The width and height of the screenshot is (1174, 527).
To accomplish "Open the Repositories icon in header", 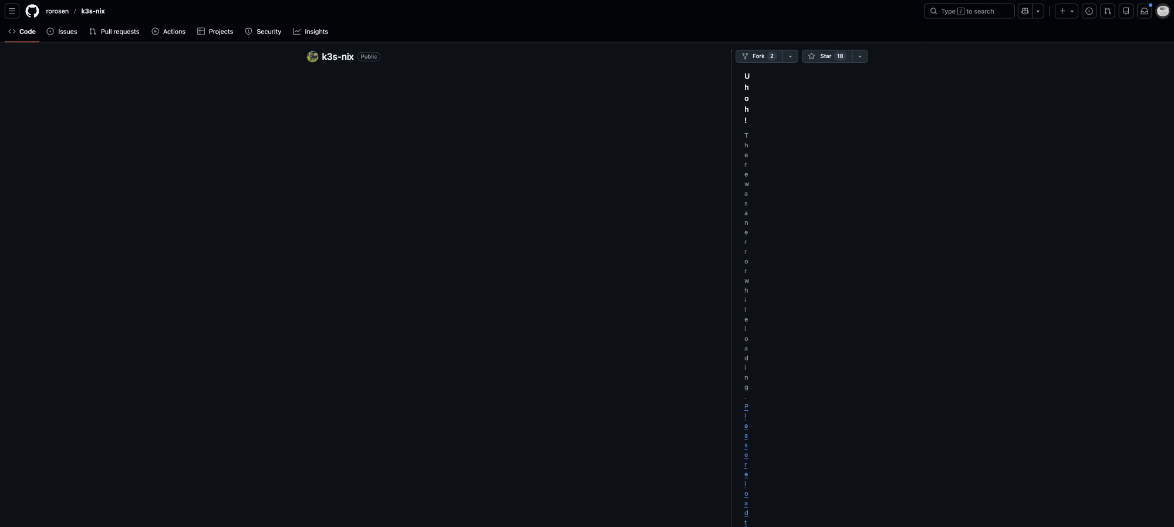I will 1126,11.
